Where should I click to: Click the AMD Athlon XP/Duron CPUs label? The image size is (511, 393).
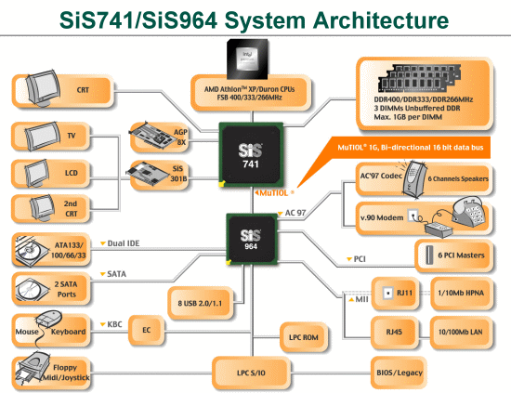point(250,89)
